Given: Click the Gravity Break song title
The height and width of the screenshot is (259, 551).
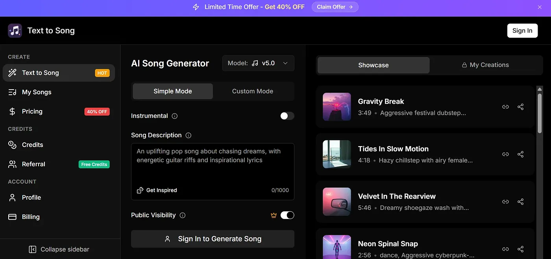Looking at the screenshot, I should (x=381, y=101).
